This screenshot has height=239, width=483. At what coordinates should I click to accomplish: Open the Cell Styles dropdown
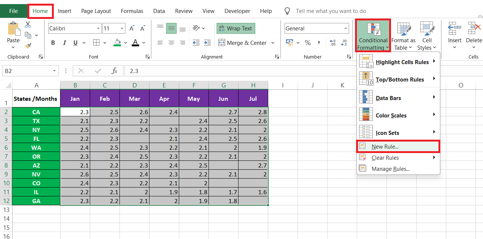[427, 36]
